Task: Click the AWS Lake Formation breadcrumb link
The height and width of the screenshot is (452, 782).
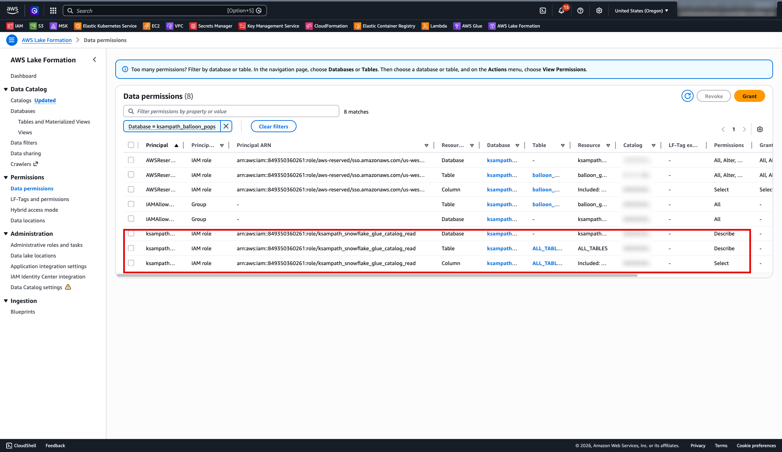Action: pyautogui.click(x=47, y=40)
